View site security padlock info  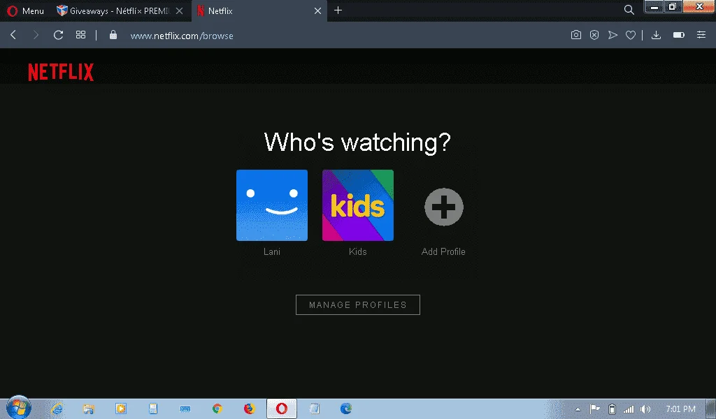[113, 35]
